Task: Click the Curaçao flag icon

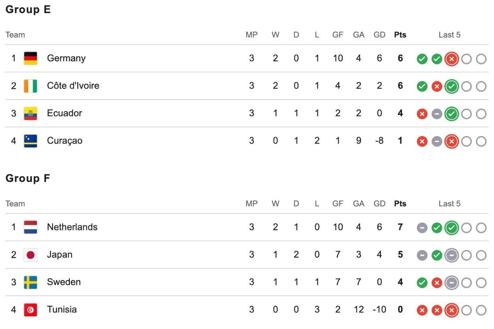Action: click(30, 141)
